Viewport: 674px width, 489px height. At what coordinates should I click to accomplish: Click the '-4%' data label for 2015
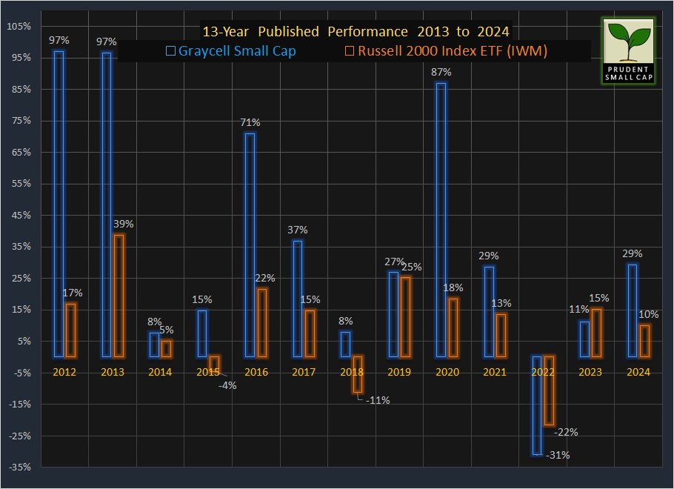(x=227, y=386)
